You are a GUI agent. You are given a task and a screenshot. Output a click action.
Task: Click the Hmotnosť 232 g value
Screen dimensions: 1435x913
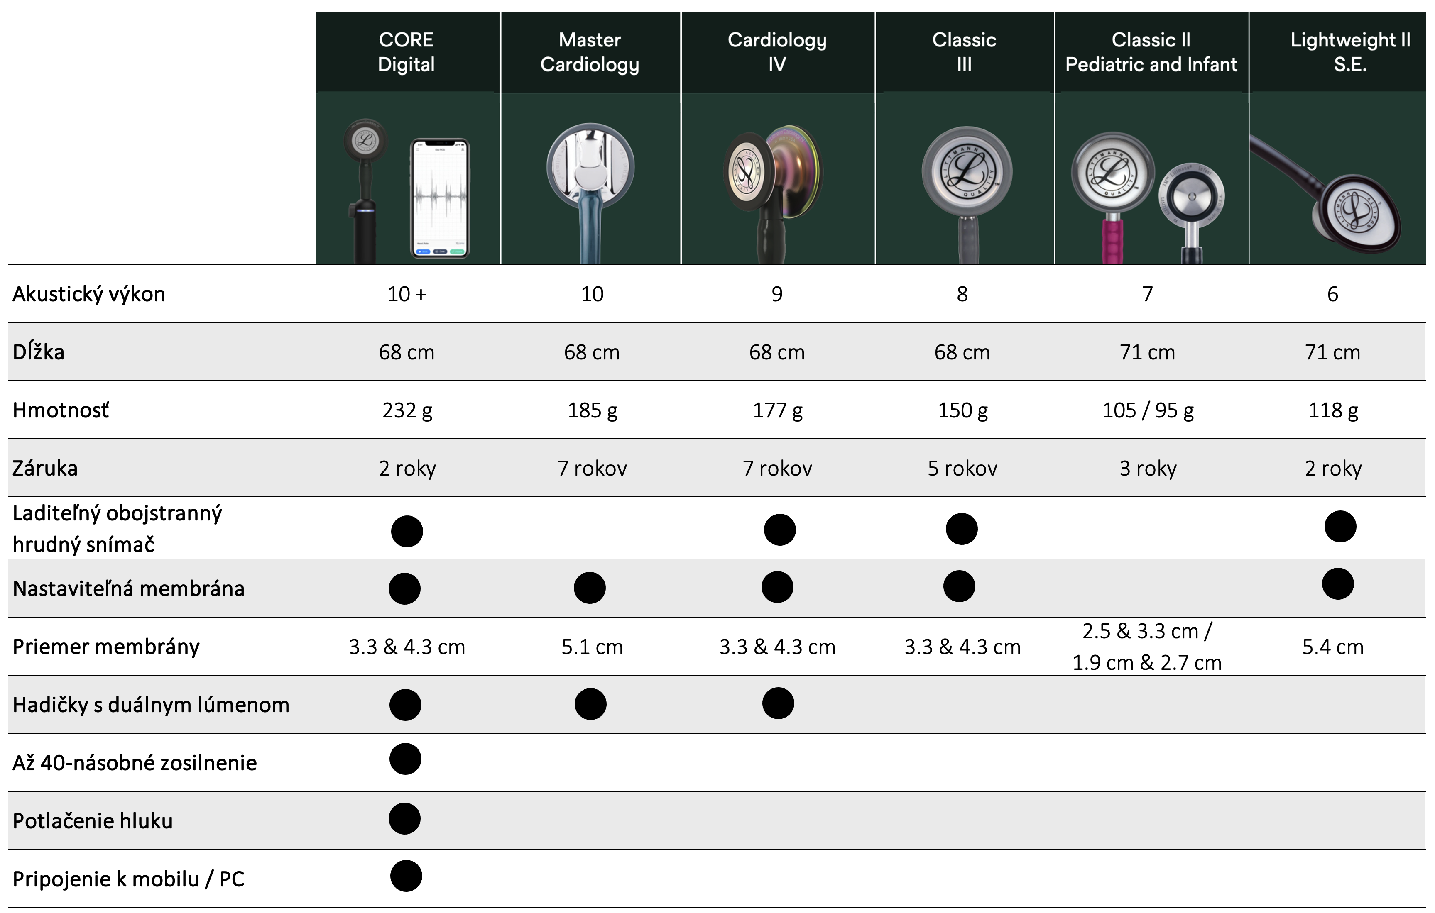(x=407, y=410)
